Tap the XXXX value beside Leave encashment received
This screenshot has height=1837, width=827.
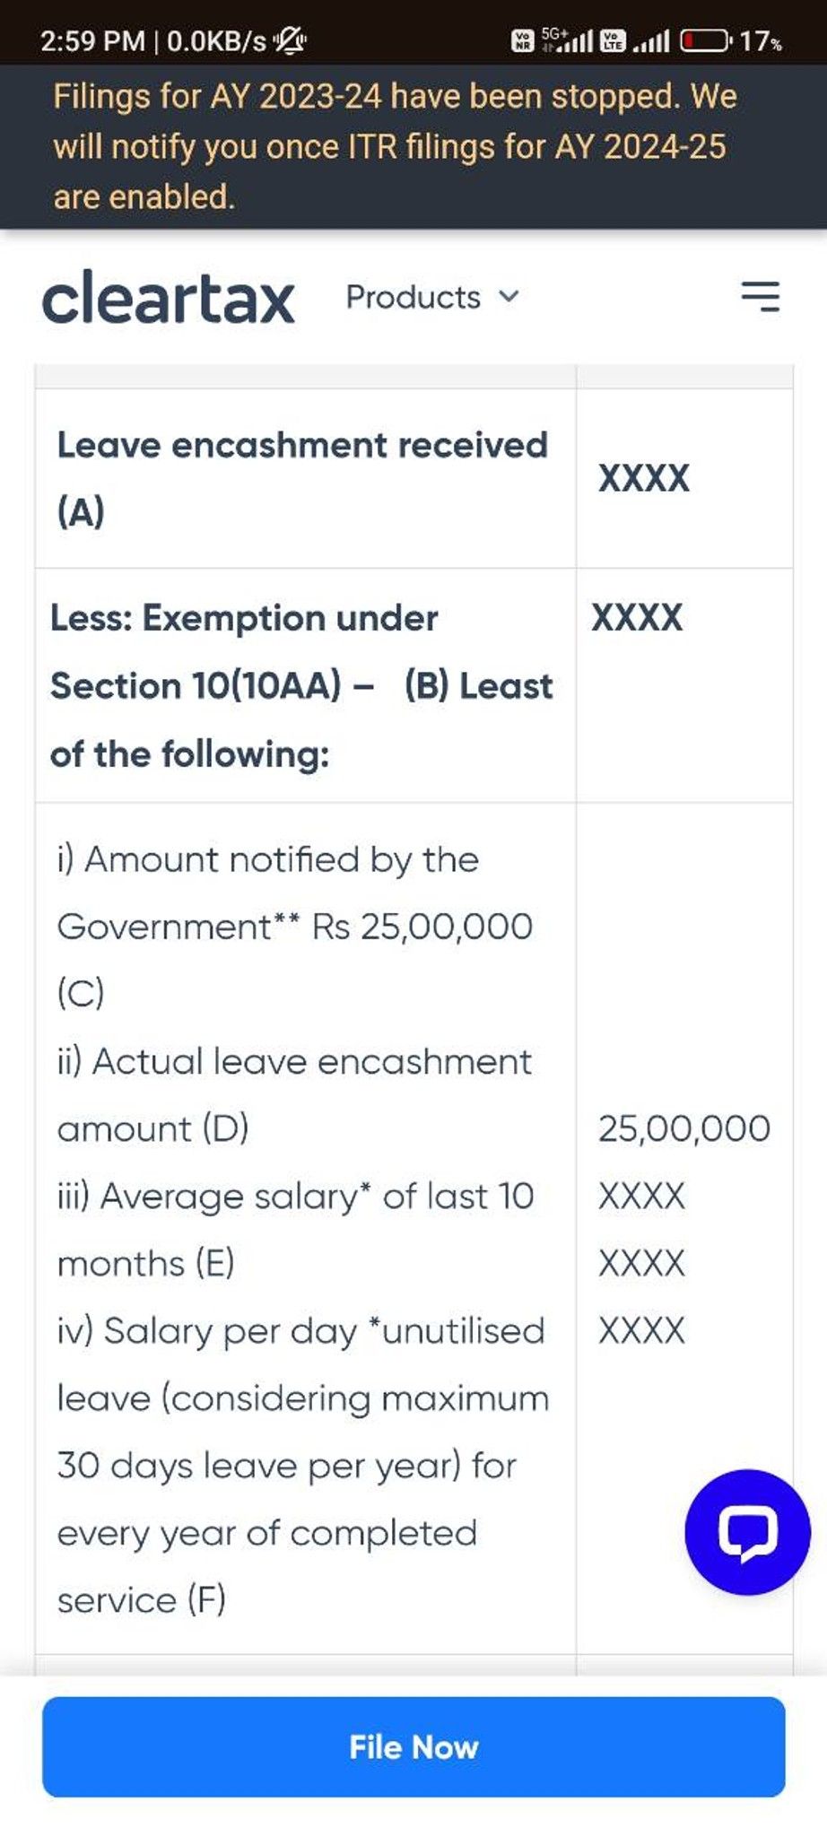coord(642,477)
